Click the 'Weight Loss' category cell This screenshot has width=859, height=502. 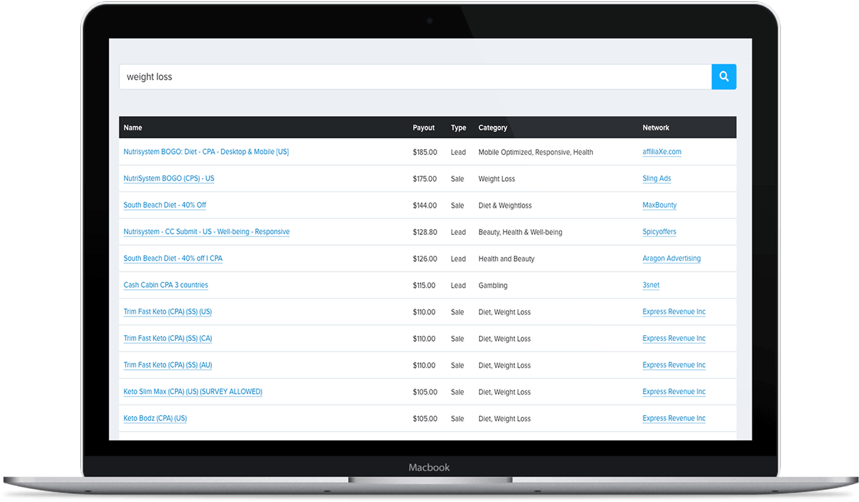click(496, 179)
